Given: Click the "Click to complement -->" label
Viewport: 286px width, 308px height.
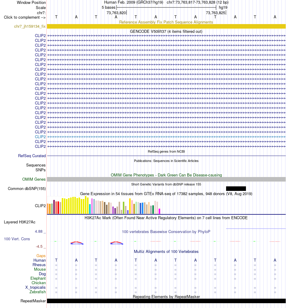Looking at the screenshot, I should (x=25, y=17).
